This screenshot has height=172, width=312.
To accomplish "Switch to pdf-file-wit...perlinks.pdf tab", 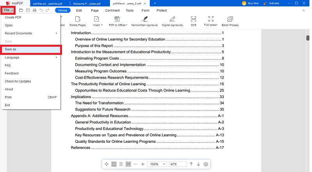I will pos(48,4).
